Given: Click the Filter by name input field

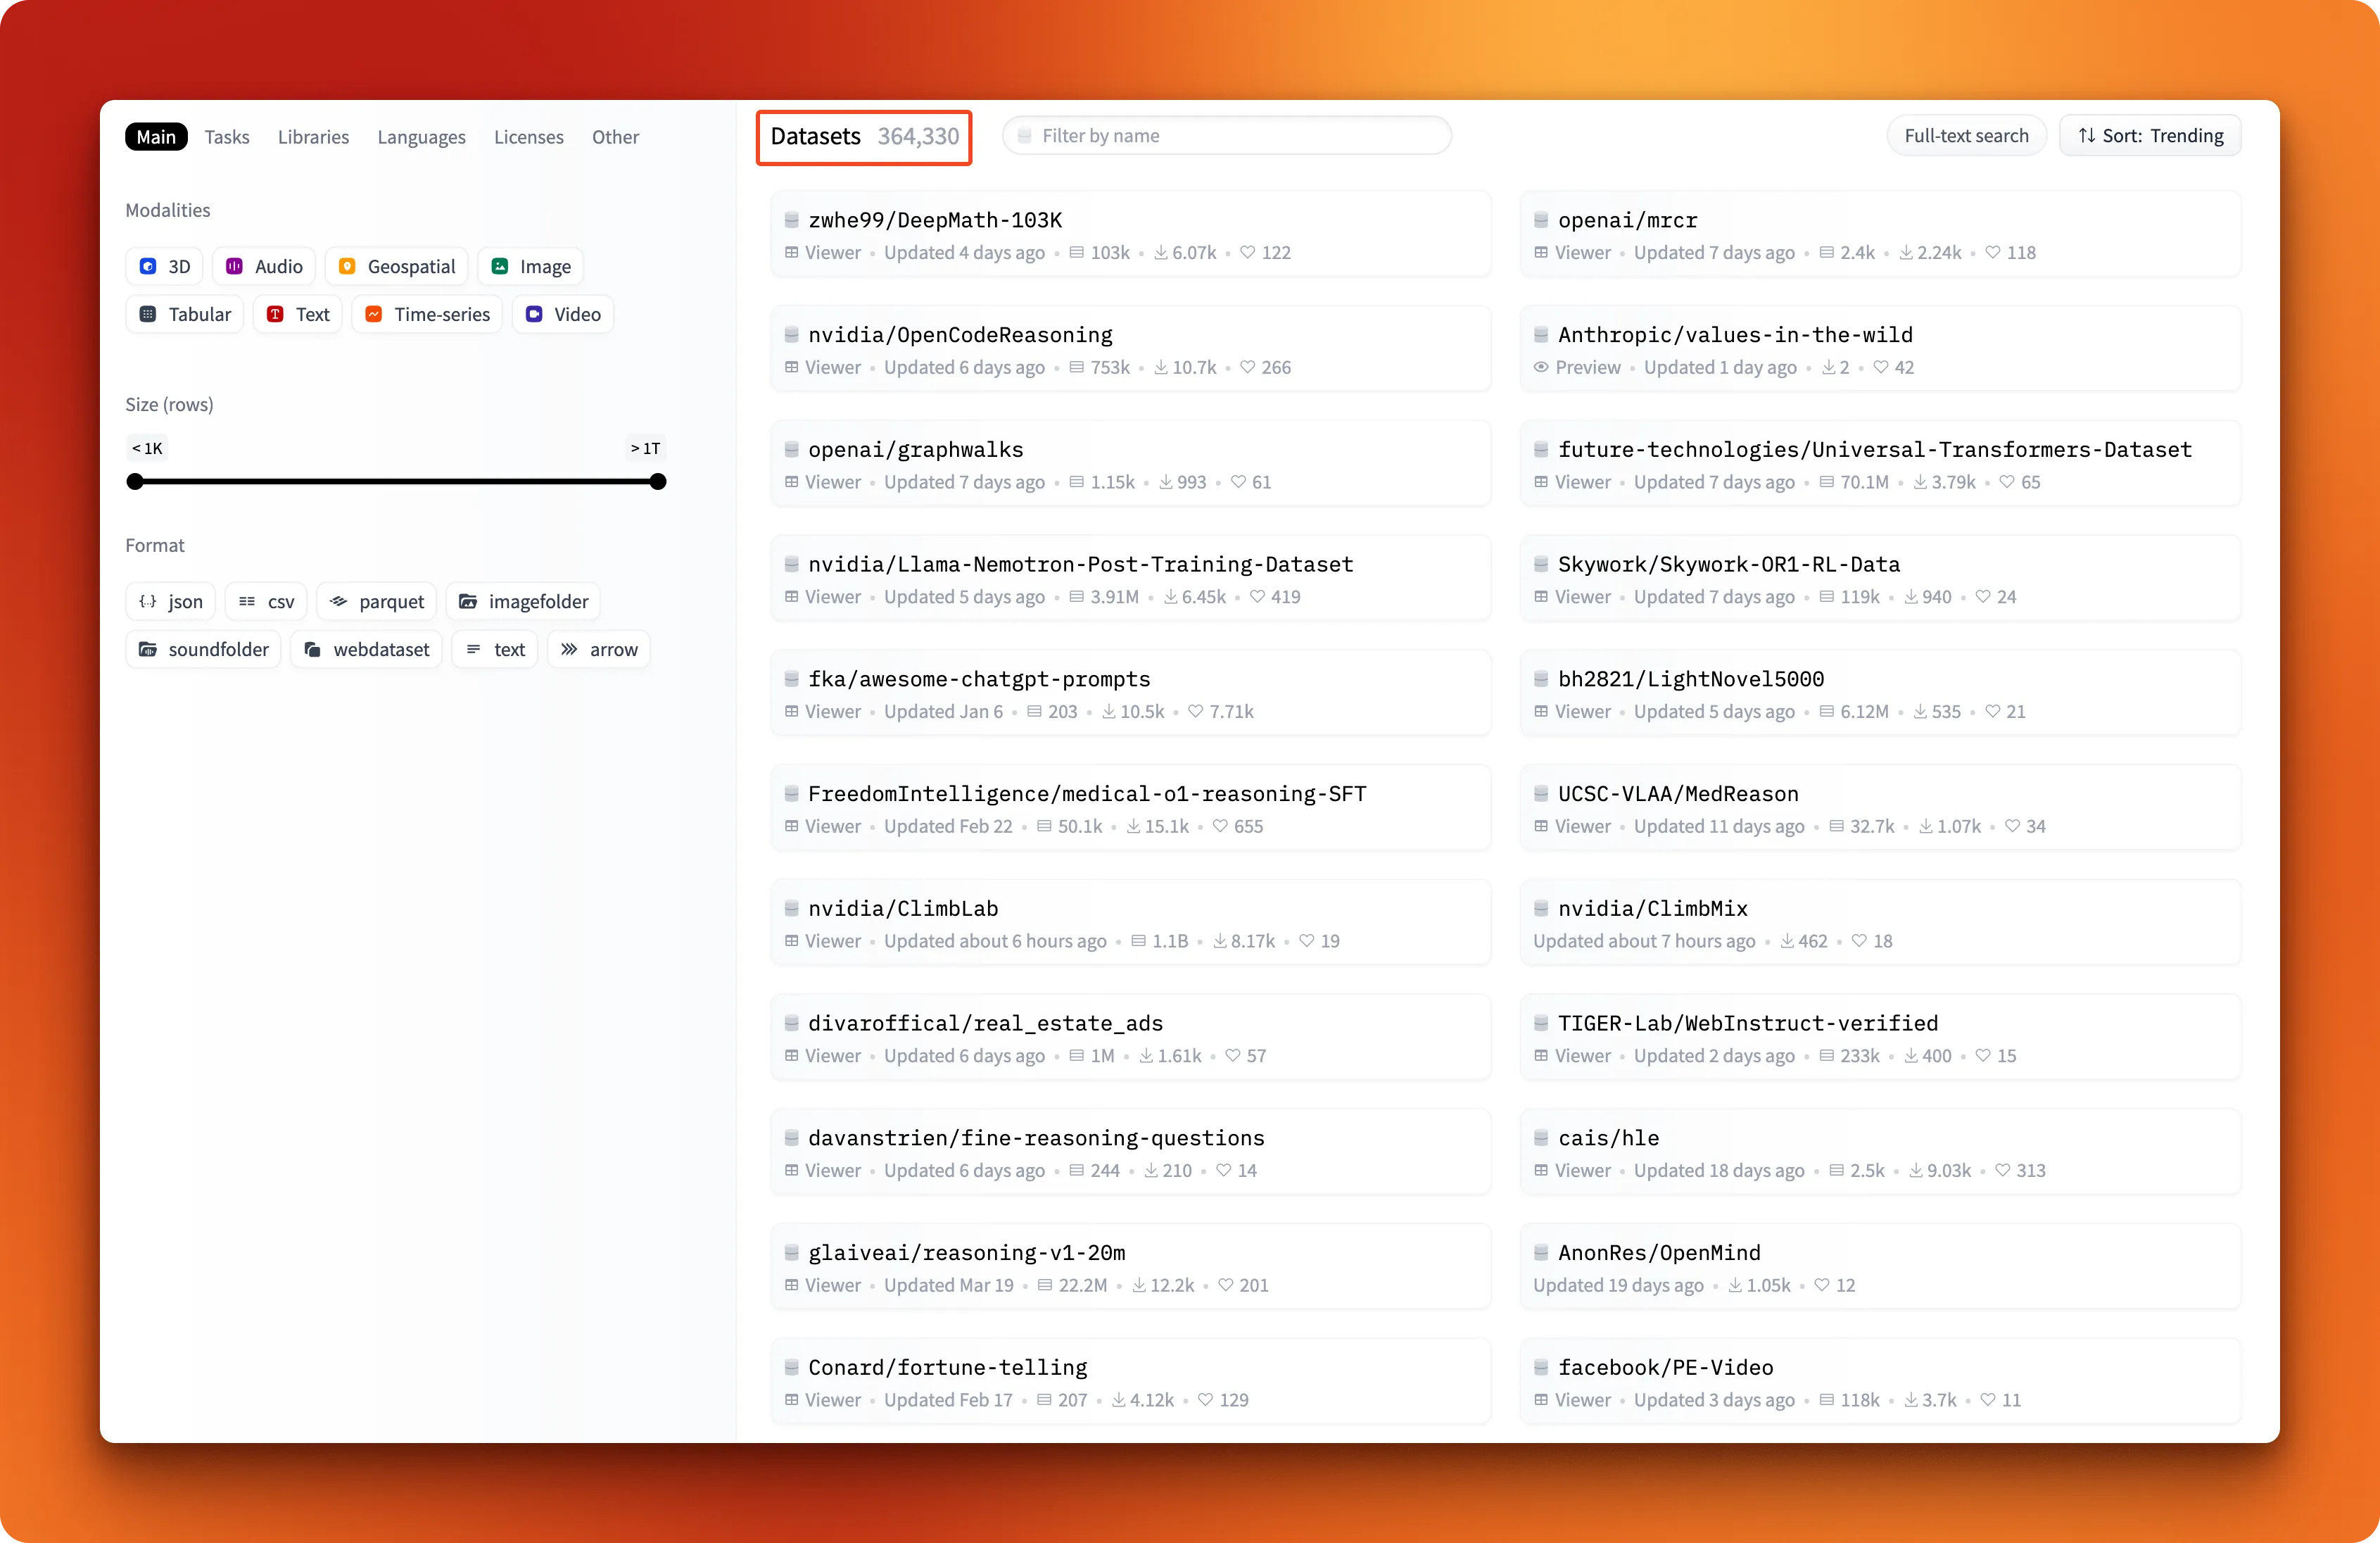Looking at the screenshot, I should (x=1227, y=135).
